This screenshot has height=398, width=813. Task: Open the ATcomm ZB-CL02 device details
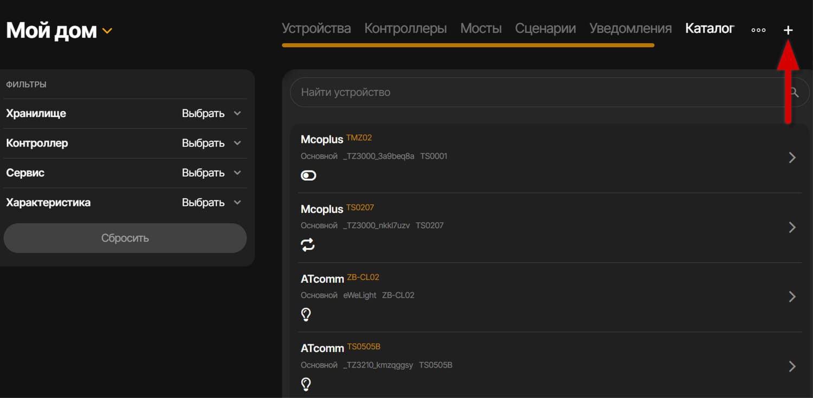tap(792, 297)
